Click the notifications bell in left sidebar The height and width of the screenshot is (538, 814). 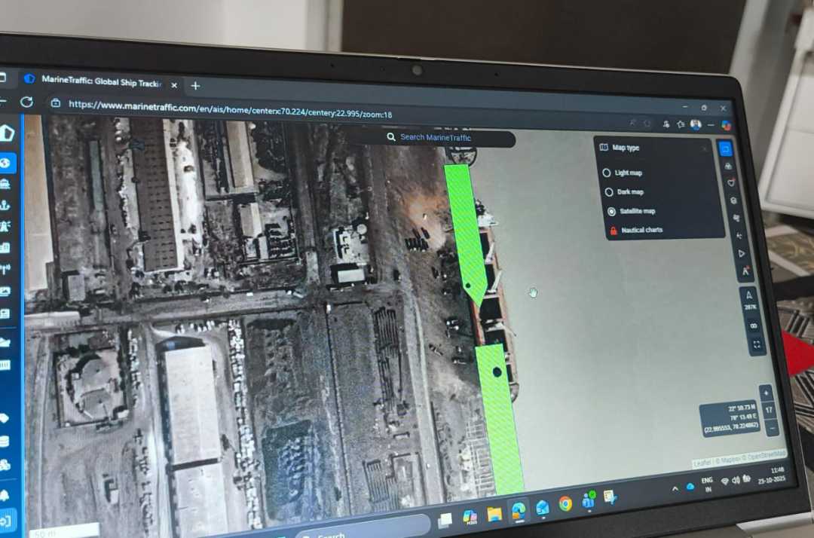5,495
